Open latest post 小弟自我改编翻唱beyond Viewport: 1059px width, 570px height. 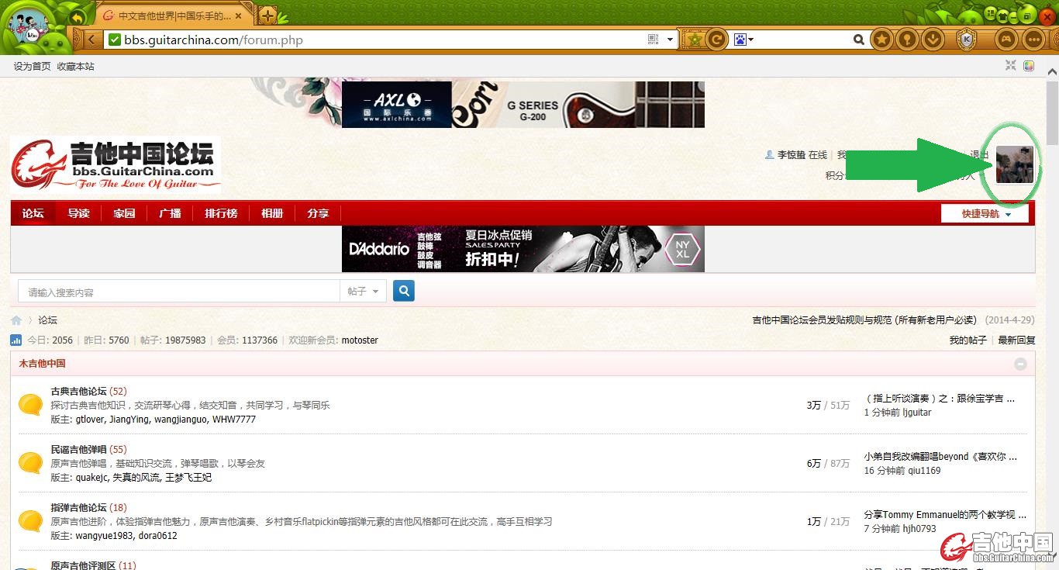coord(940,456)
